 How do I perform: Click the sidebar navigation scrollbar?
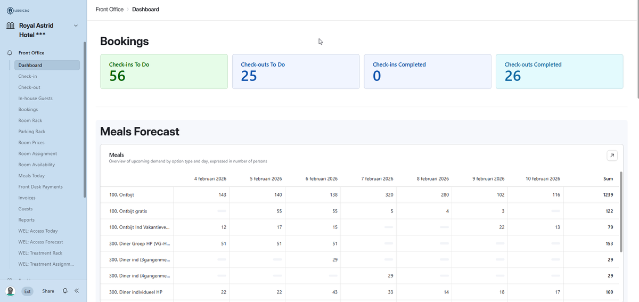(x=85, y=120)
